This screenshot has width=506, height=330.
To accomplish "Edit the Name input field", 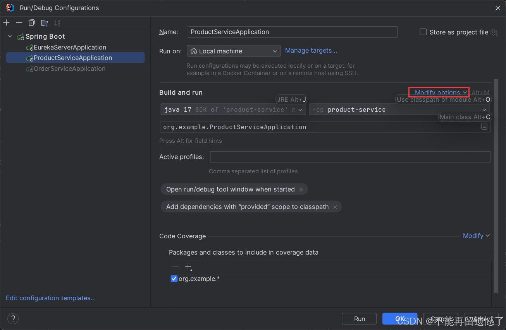I will coord(293,32).
